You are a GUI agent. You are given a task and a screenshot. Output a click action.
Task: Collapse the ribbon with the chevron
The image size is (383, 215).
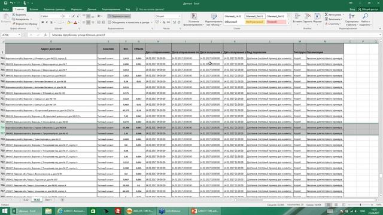380,29
